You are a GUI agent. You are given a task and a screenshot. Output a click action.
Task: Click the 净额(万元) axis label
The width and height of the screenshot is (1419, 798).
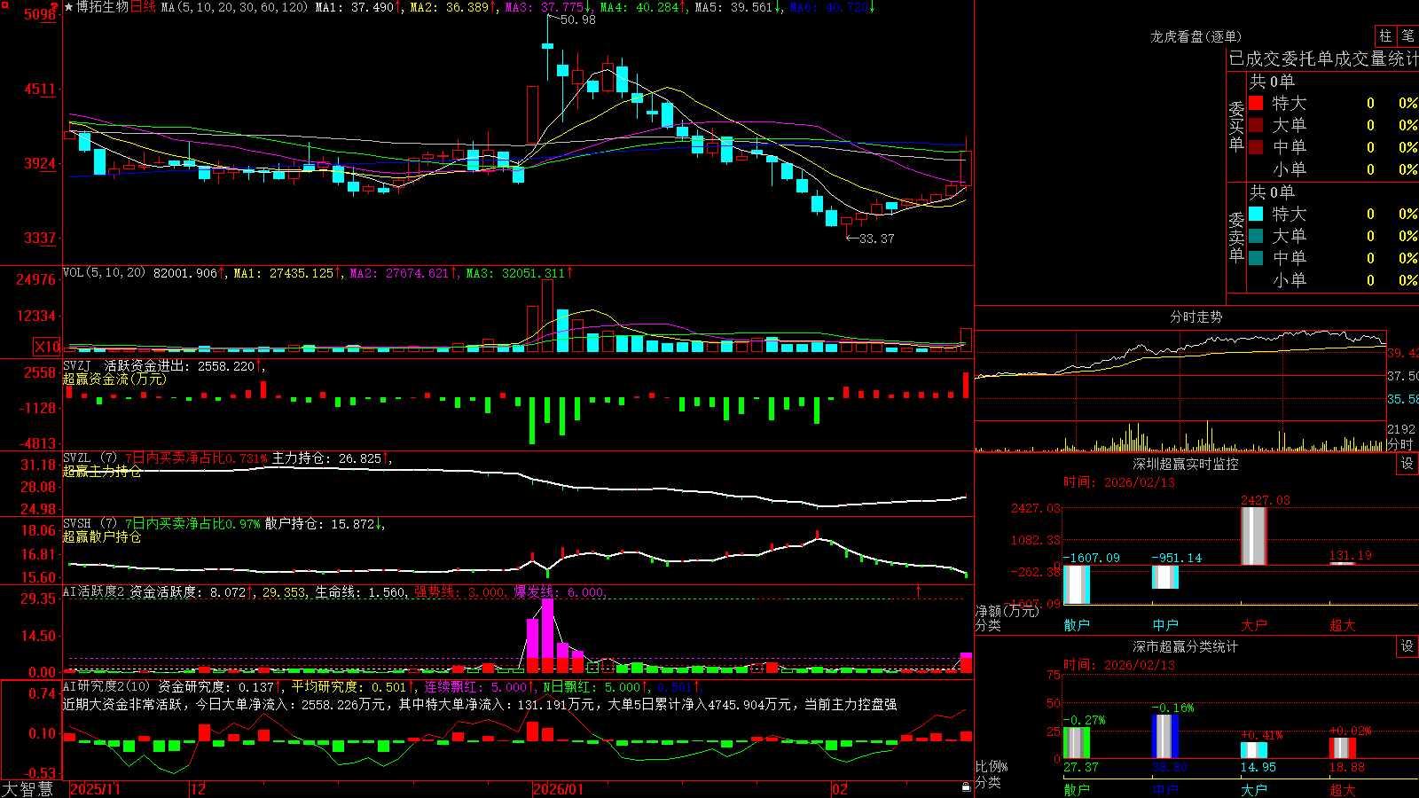click(x=1007, y=611)
